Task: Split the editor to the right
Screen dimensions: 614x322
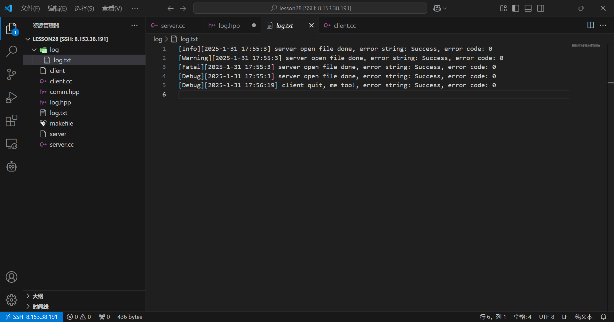Action: 591,25
